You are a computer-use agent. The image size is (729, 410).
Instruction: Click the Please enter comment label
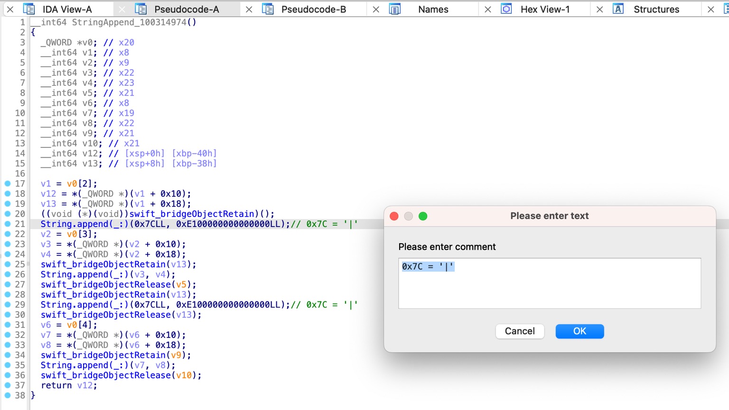[x=447, y=247]
